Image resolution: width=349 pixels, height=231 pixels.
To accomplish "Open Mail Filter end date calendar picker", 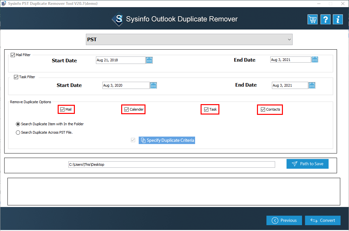I will click(x=315, y=60).
